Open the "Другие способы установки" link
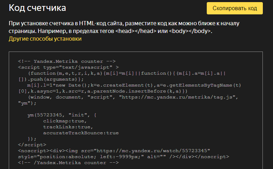Image resolution: width=273 pixels, height=169 pixels. (45, 39)
